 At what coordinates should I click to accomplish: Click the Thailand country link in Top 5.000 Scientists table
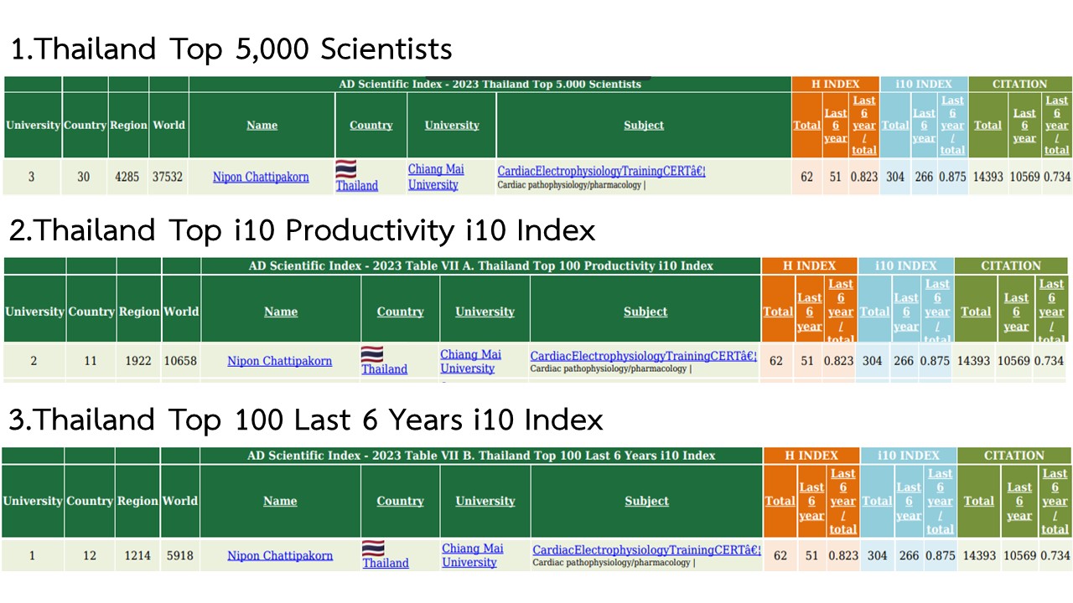[357, 185]
